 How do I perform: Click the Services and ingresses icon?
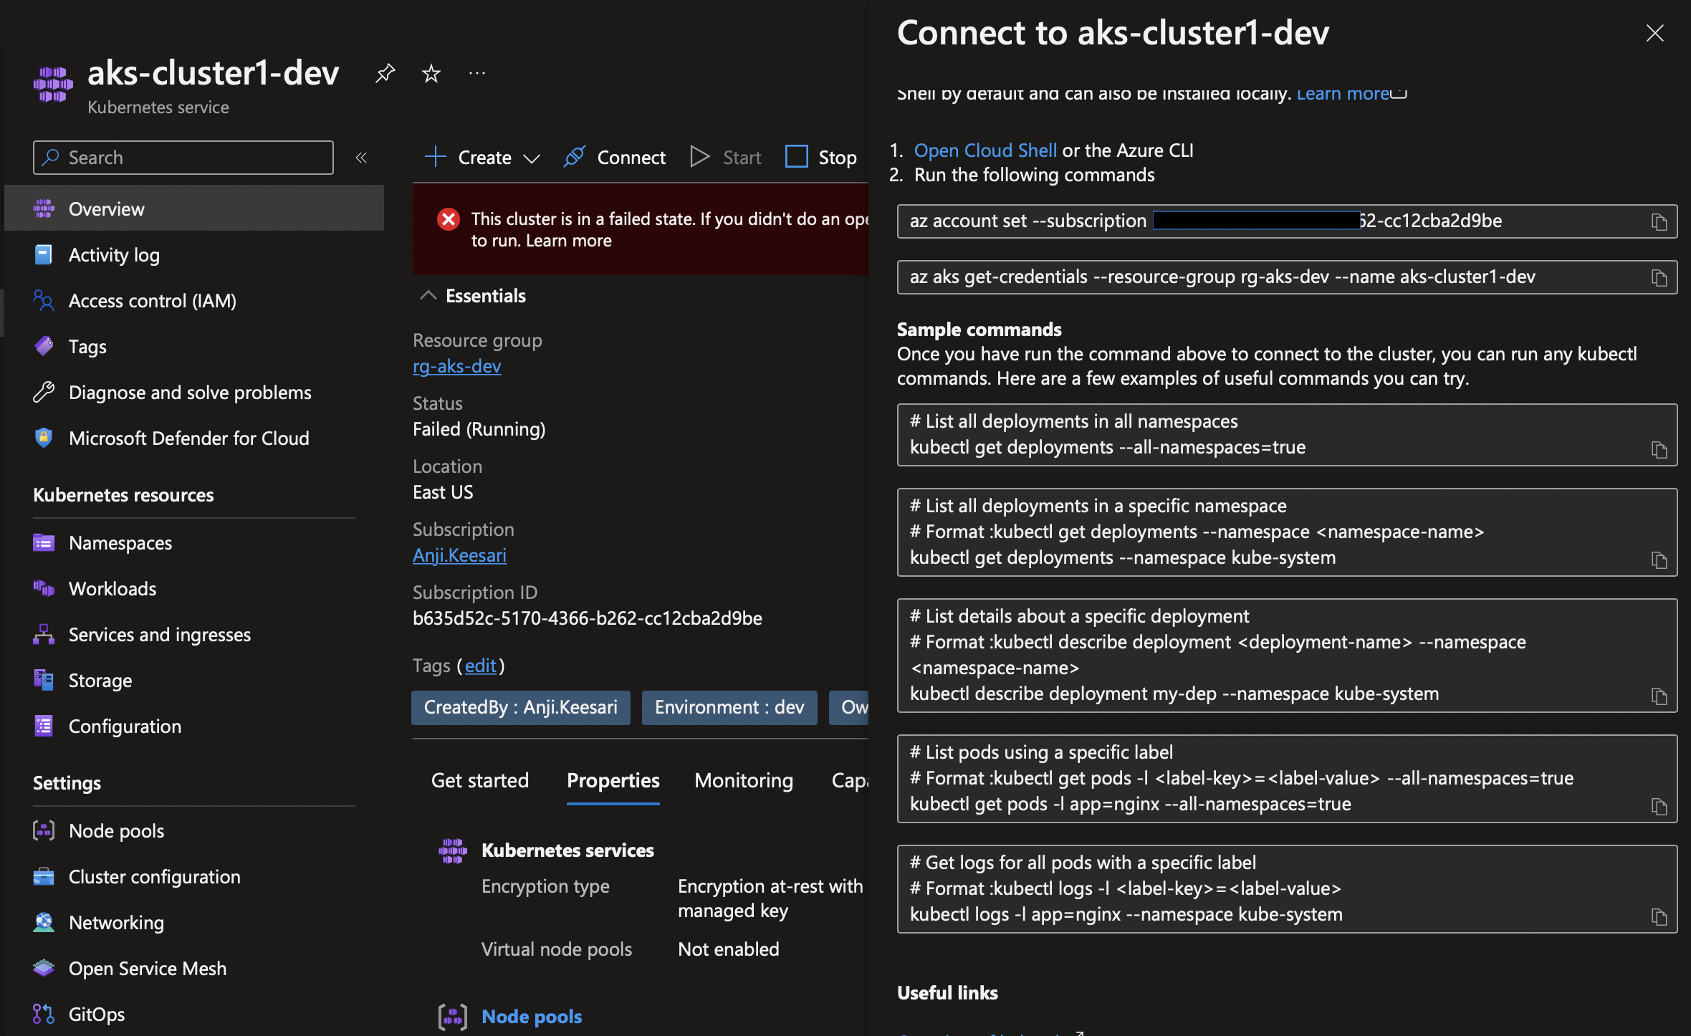pos(44,634)
